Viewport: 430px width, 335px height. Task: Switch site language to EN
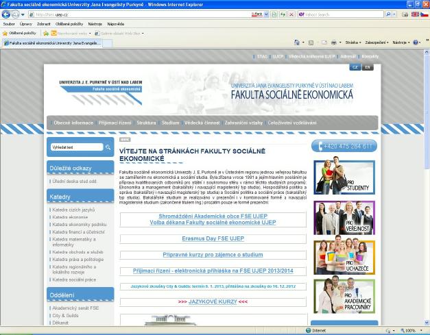pyautogui.click(x=368, y=67)
